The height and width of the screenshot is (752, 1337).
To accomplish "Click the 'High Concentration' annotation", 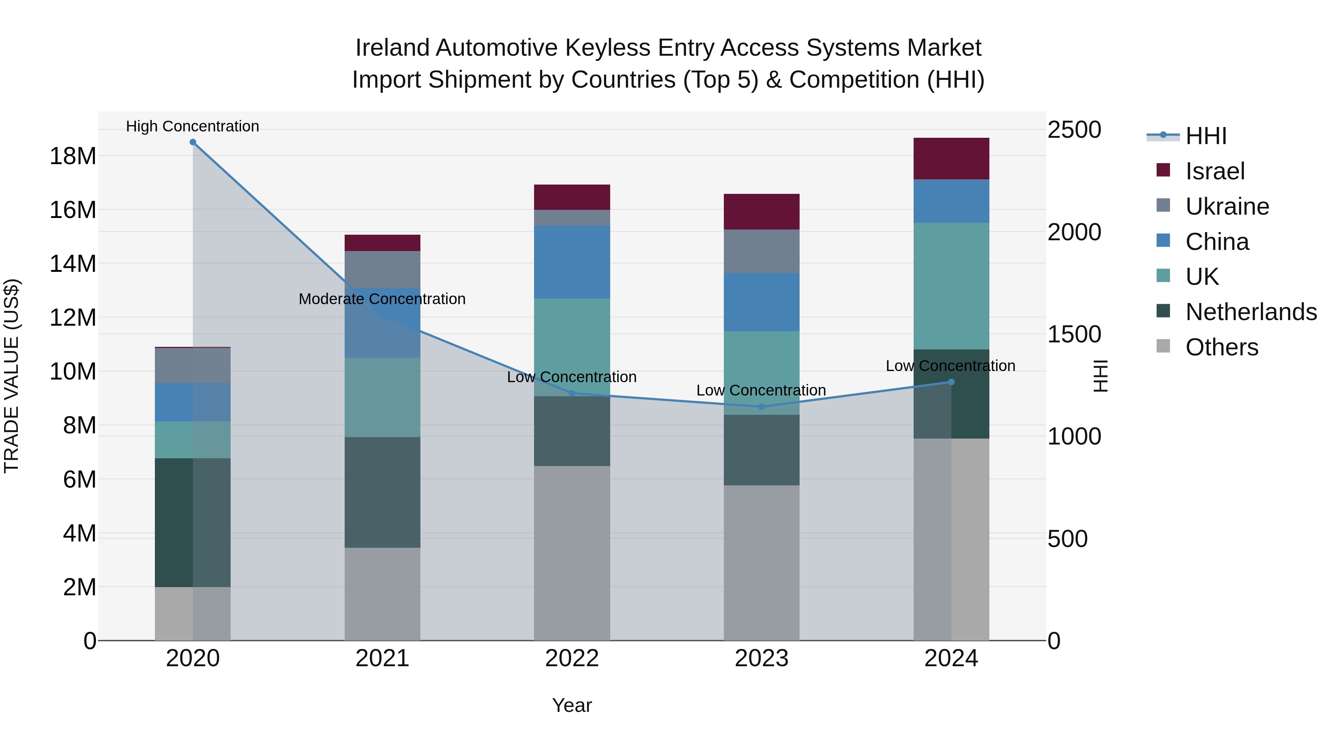I will click(x=192, y=127).
